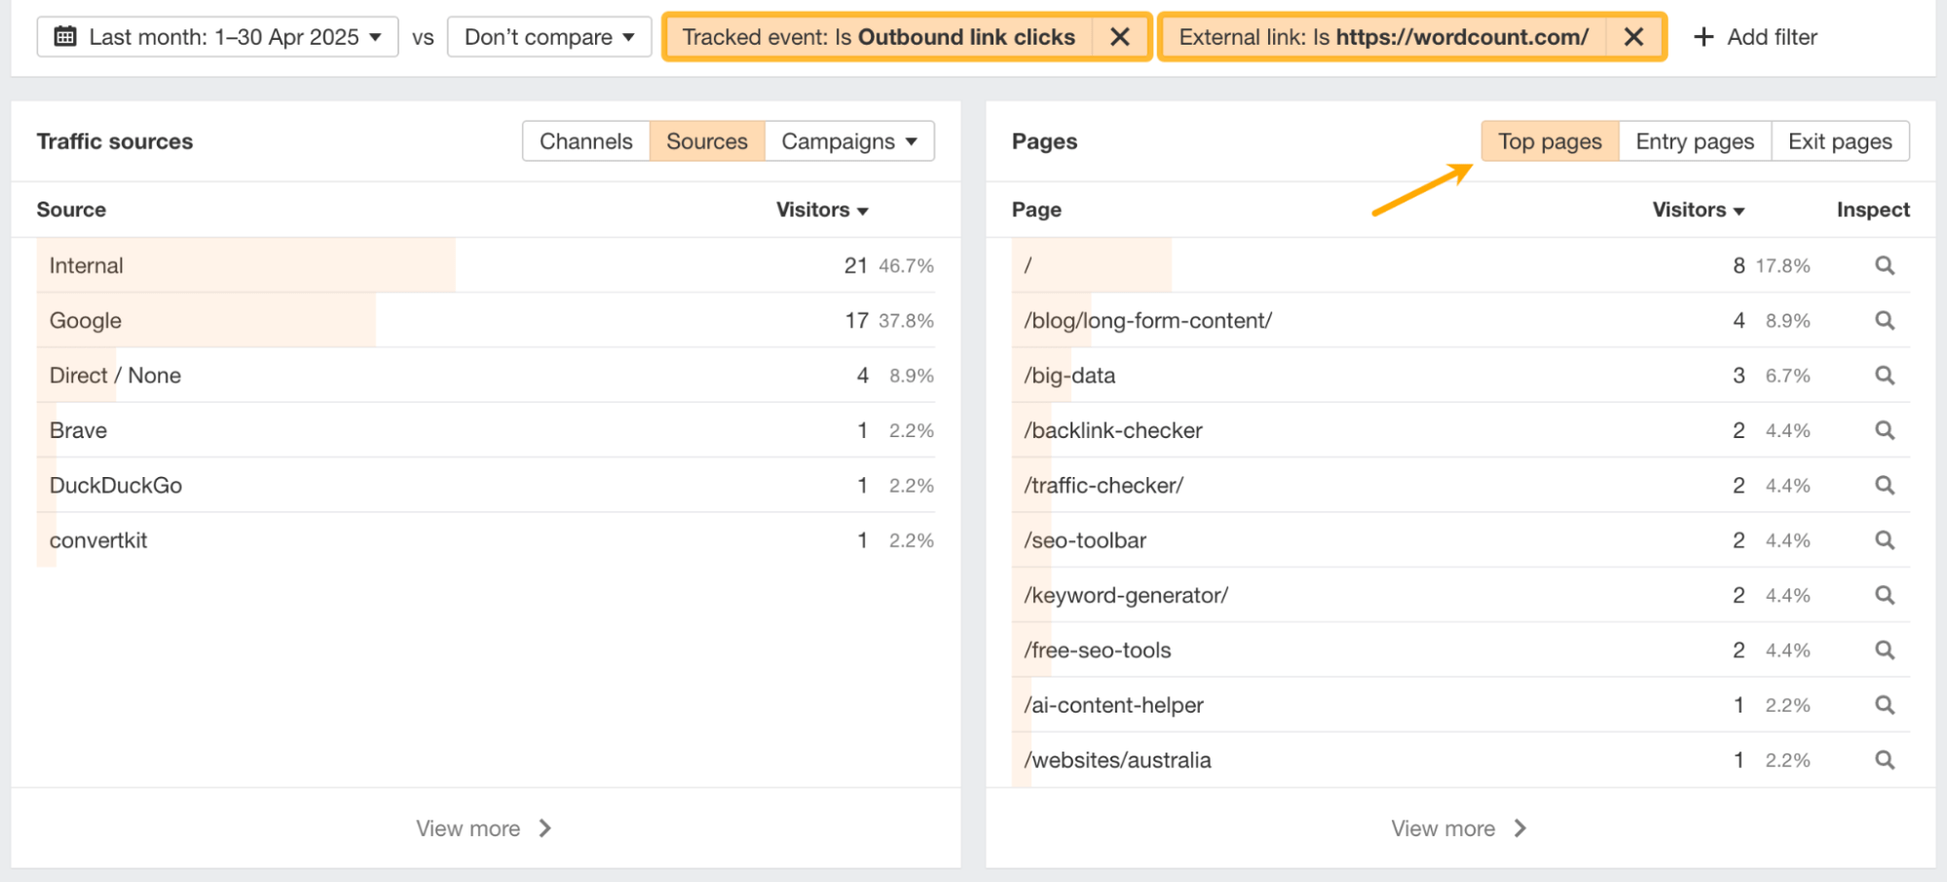Inspect the /backlink-checker page

point(1885,430)
